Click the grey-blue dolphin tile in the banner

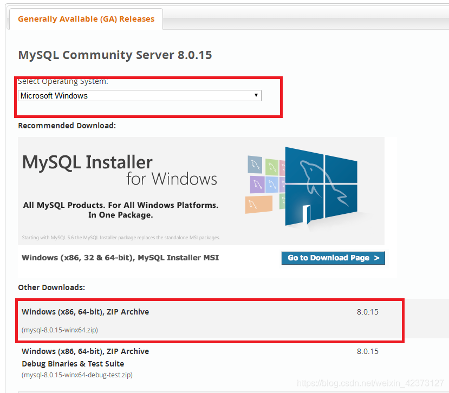point(255,165)
